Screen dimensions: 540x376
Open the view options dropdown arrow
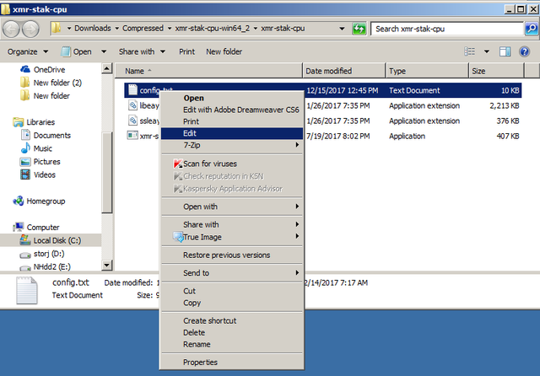(x=486, y=51)
